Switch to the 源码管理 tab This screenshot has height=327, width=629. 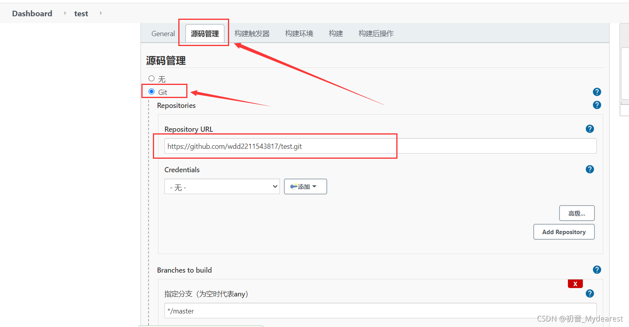[205, 34]
